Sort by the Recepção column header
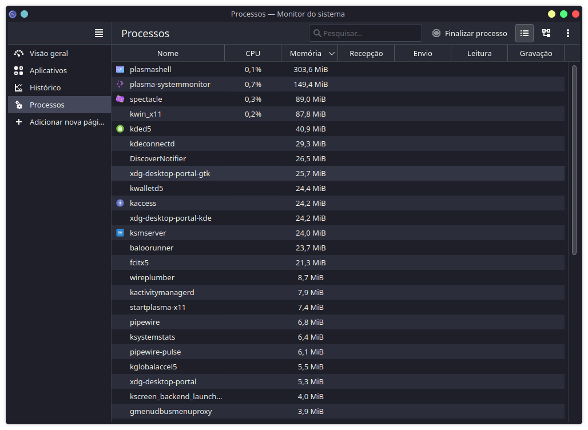Viewport: 588px width, 430px height. coord(366,53)
